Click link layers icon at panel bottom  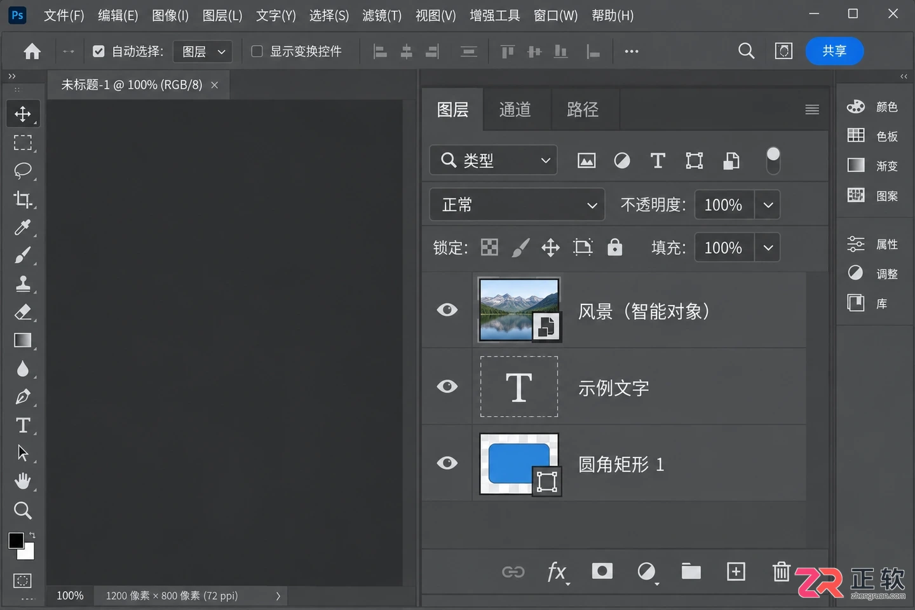(513, 572)
